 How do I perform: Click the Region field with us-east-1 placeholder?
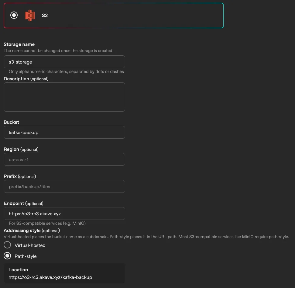point(64,159)
